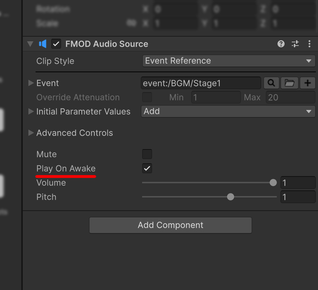Toggle the Override Attenuation checkbox
The width and height of the screenshot is (318, 290).
[147, 97]
